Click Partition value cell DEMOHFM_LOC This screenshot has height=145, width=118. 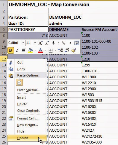pos(65,17)
